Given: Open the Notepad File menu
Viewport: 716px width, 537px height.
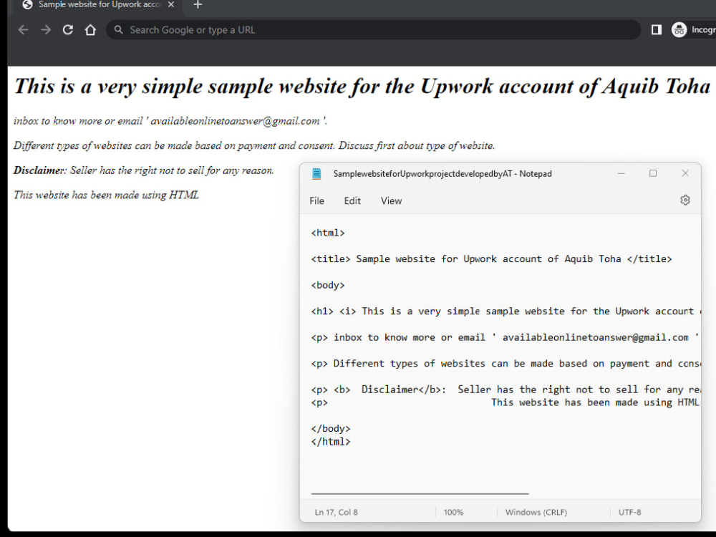Looking at the screenshot, I should coord(317,201).
